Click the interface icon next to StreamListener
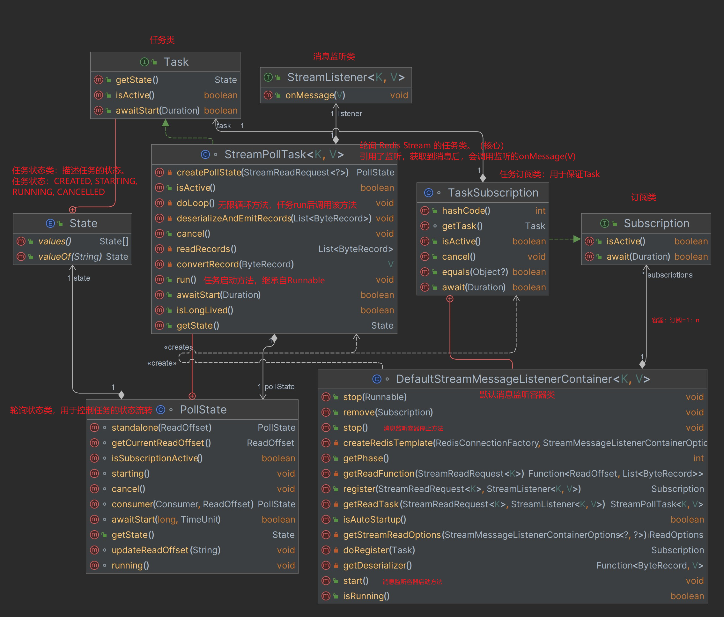724x617 pixels. coord(268,77)
